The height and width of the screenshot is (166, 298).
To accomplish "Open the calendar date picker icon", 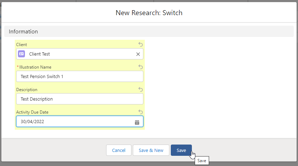I will click(x=137, y=122).
